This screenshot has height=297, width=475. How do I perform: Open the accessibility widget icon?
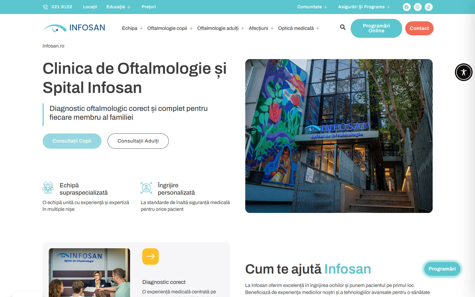(463, 72)
